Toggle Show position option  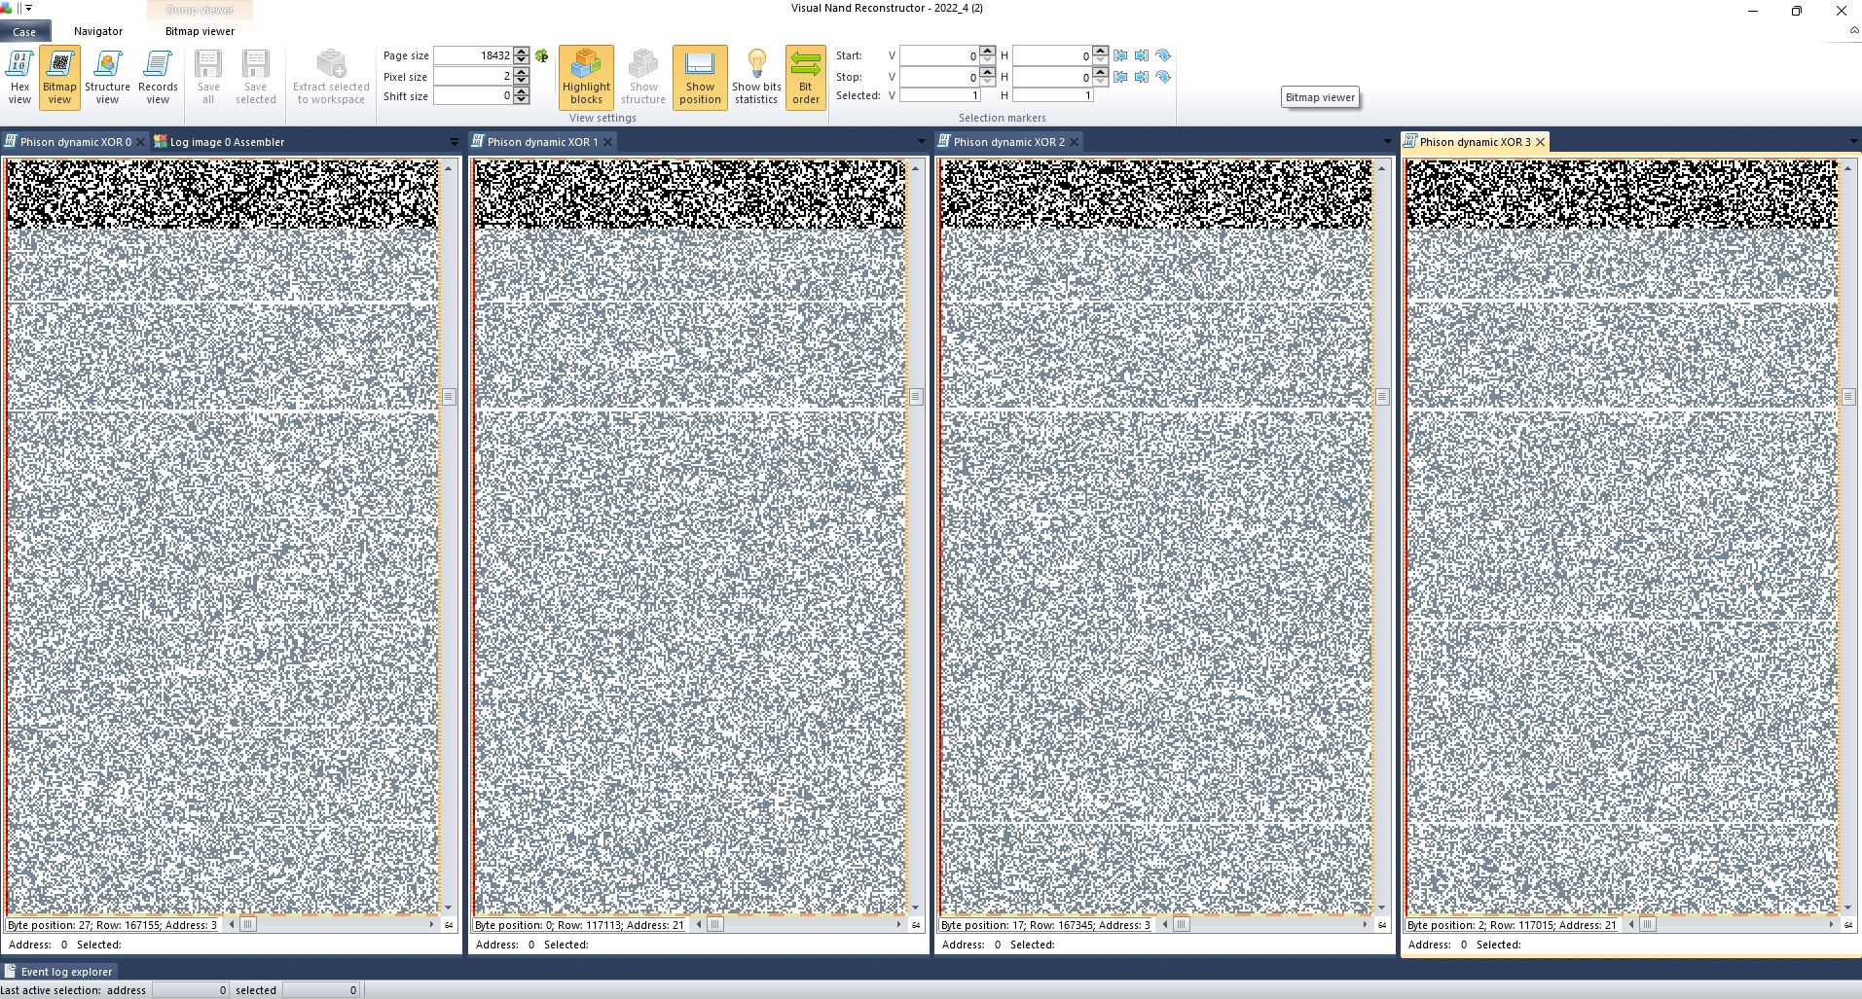click(700, 77)
